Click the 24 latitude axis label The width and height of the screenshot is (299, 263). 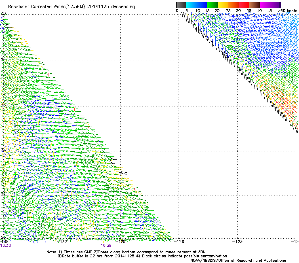pos(3,150)
